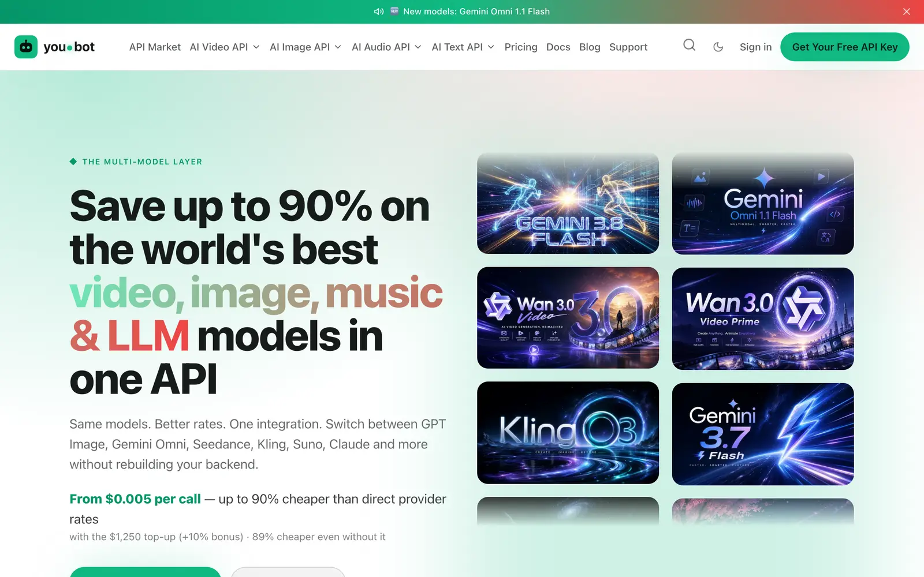
Task: Click the you.bot robot logo icon
Action: 26,47
